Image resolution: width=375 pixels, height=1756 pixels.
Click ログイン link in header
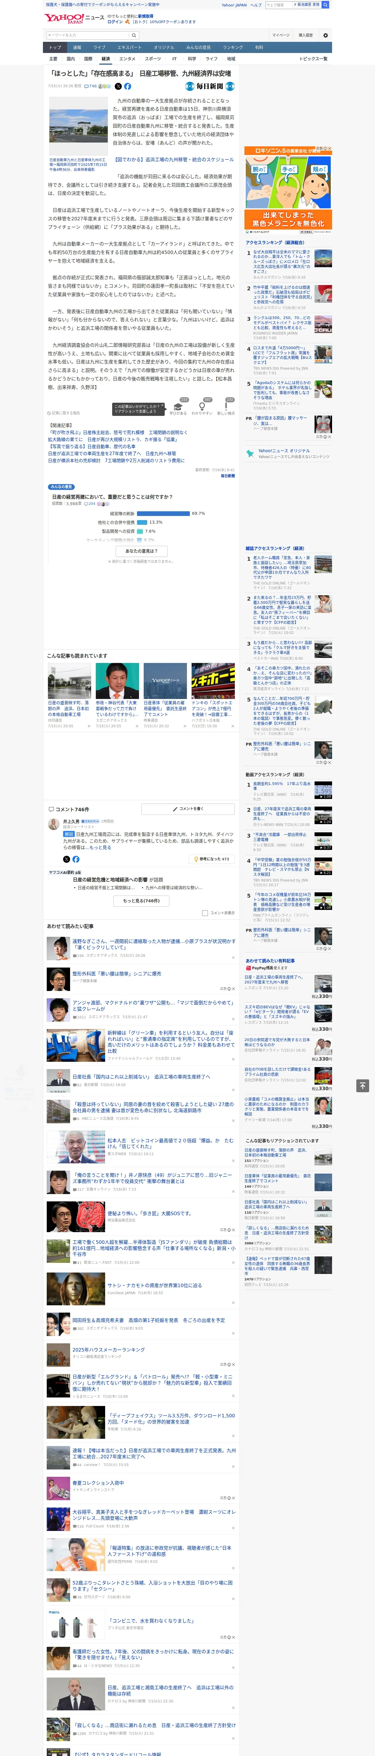(x=115, y=22)
